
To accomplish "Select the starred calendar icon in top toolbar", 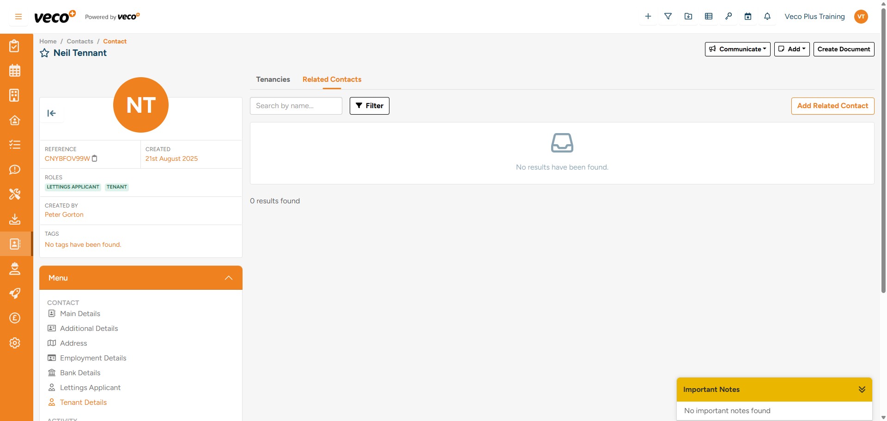I will (x=748, y=16).
